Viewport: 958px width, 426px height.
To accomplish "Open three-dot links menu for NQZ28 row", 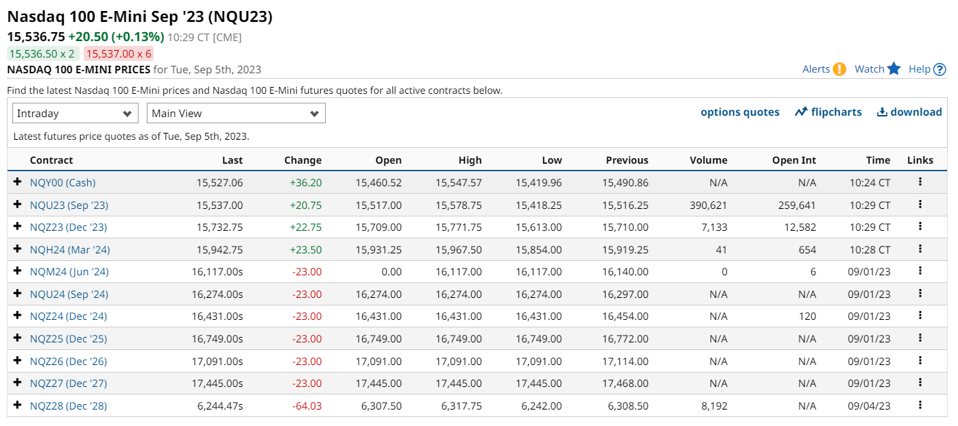I will point(920,405).
